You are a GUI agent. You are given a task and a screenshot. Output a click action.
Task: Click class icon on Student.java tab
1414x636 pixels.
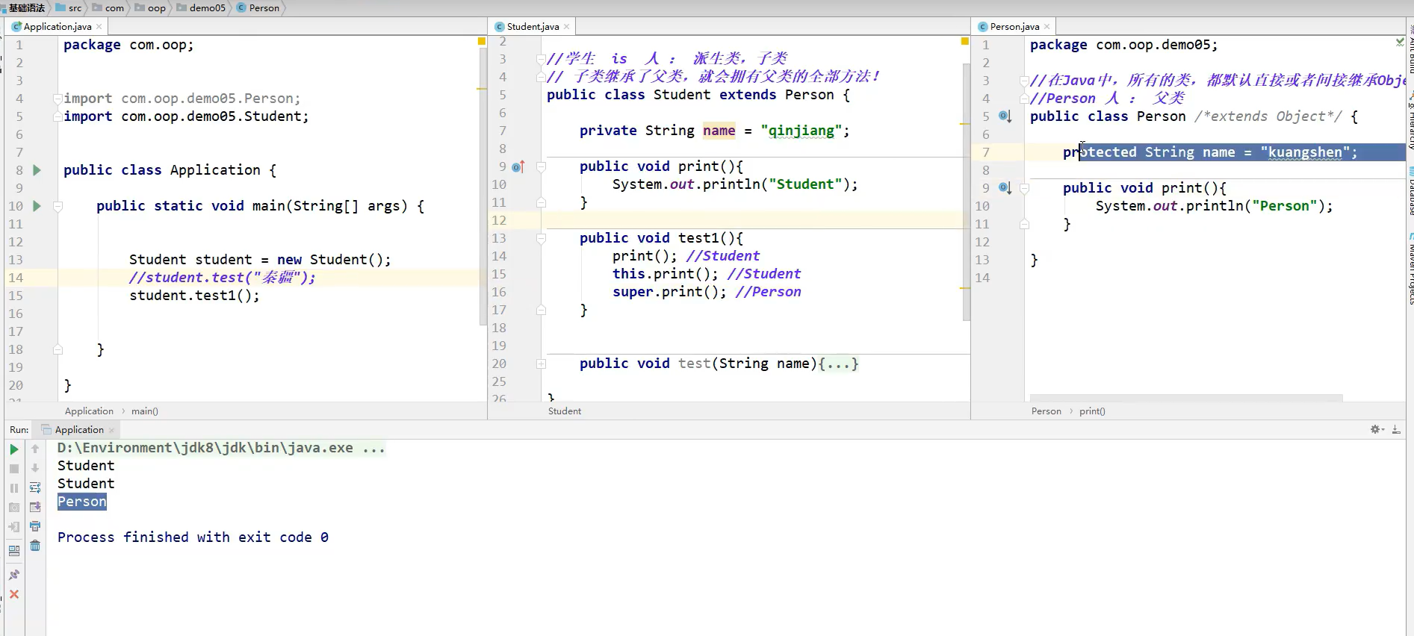coord(500,27)
